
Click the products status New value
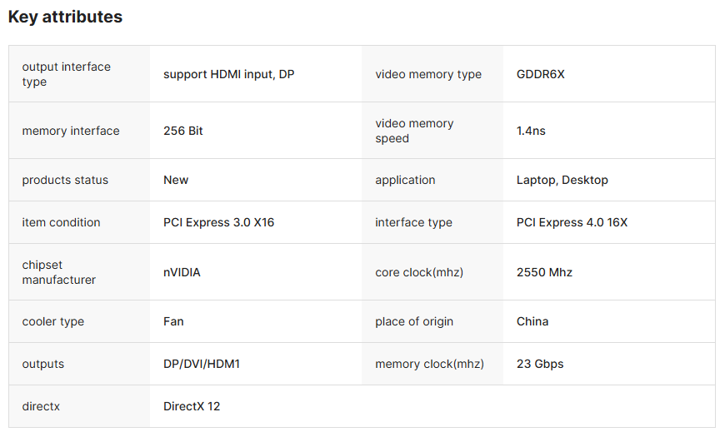pyautogui.click(x=176, y=180)
